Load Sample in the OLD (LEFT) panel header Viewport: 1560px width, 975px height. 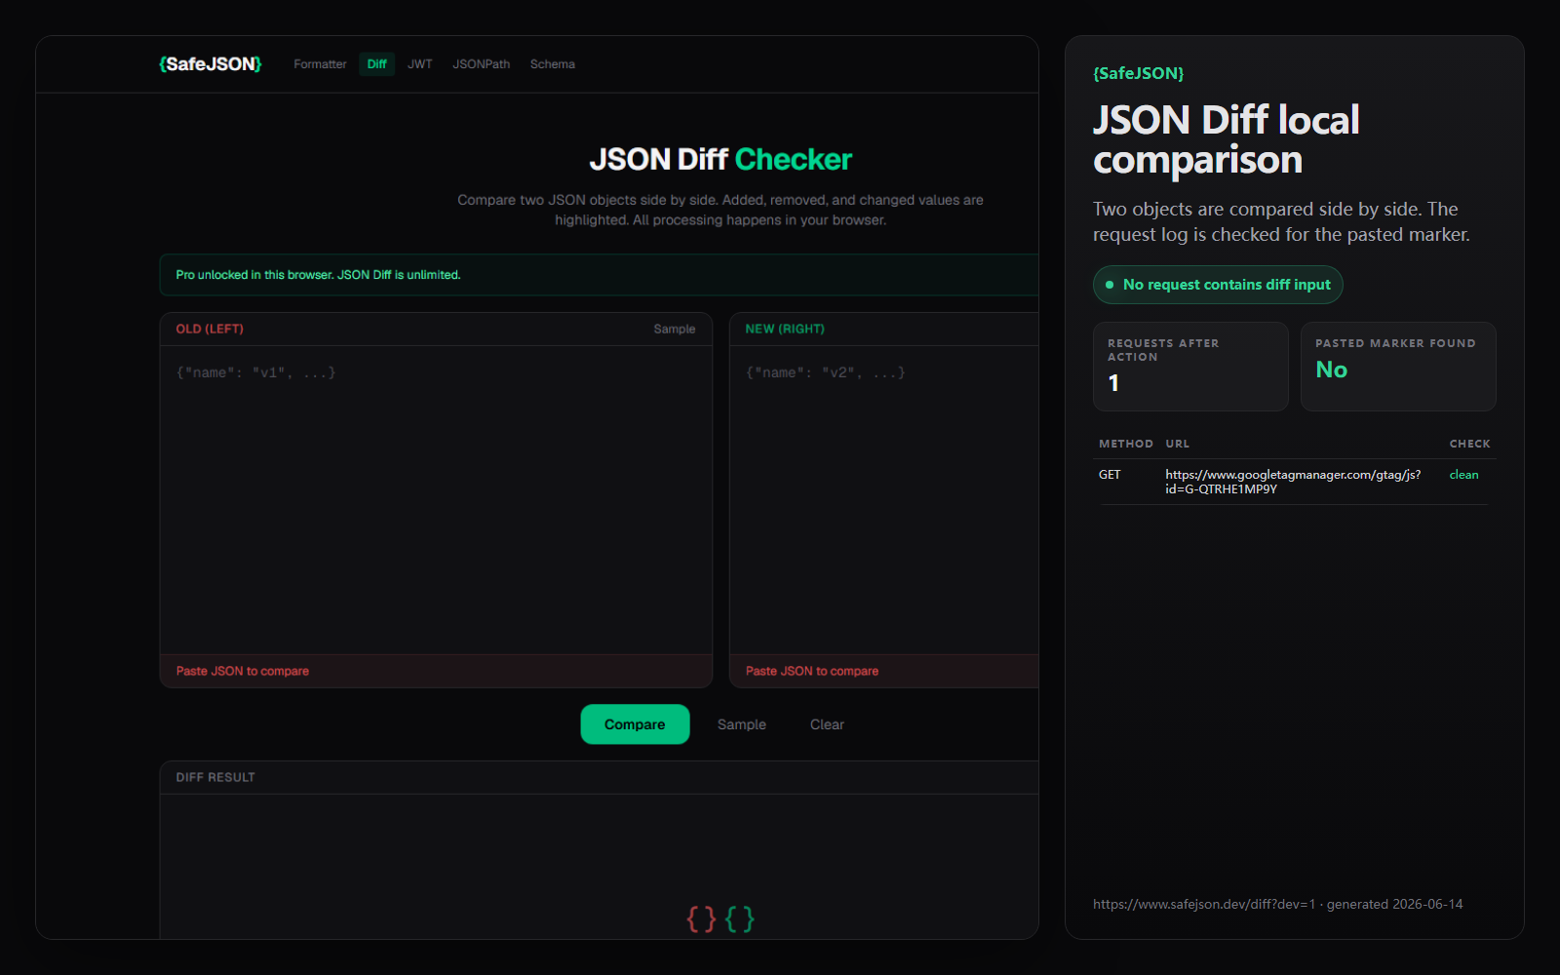(674, 330)
